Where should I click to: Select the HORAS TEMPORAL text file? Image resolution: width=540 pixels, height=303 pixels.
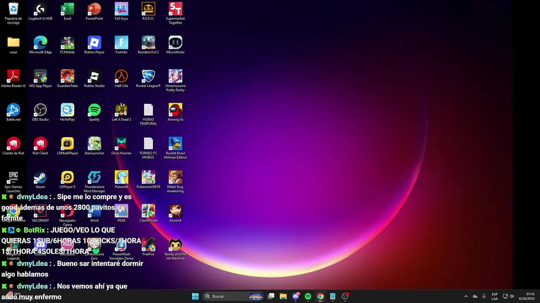(x=148, y=114)
